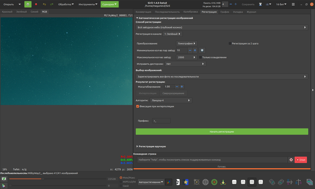This screenshot has height=189, width=315.
Task: Switch to the 'Калибровка' tab
Action: (x=190, y=12)
